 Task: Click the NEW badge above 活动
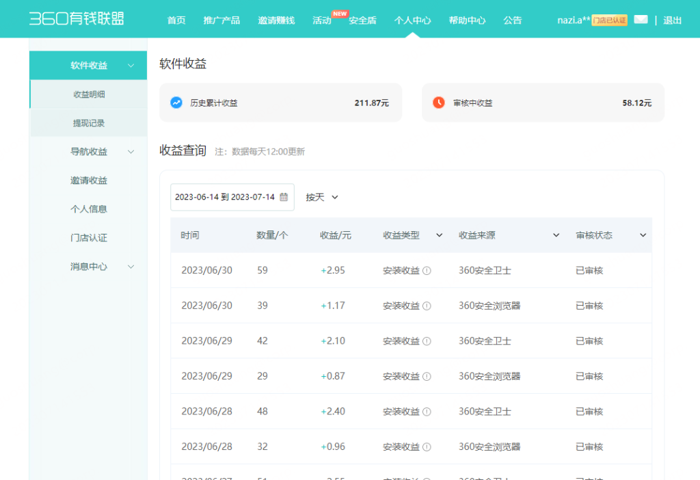tap(340, 14)
